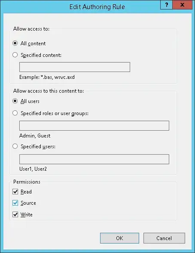Image resolution: width=195 pixels, height=253 pixels.
Task: Uncheck the Write permission checkbox
Action: (x=15, y=215)
